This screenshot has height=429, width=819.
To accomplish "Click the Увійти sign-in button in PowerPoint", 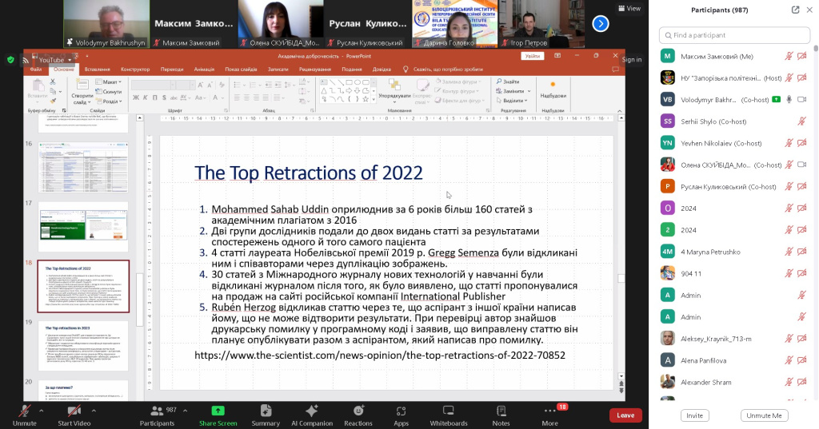I will tap(532, 56).
